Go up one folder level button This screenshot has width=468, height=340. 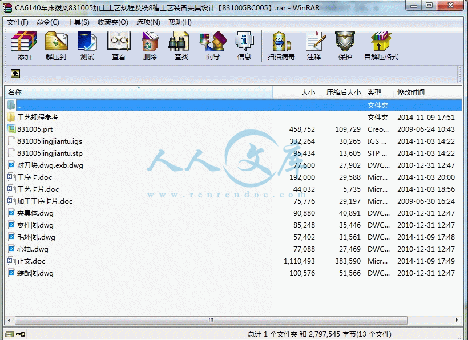click(x=15, y=74)
